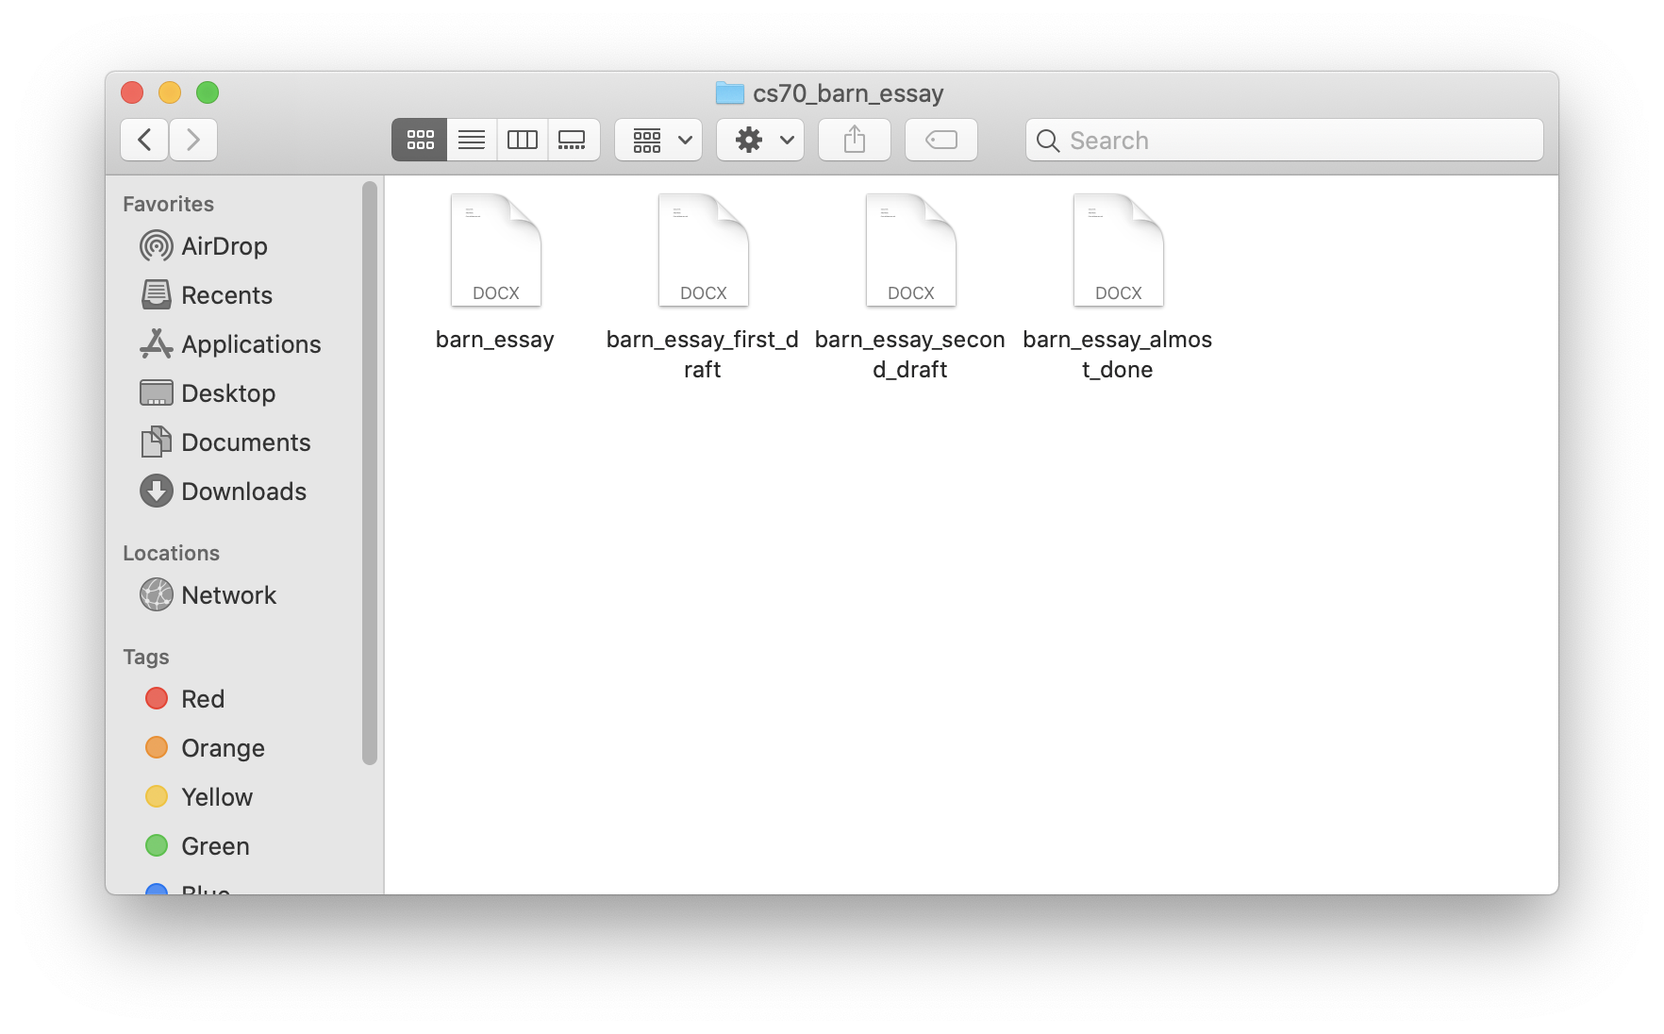Open the Downloads folder
The width and height of the screenshot is (1664, 1034).
pyautogui.click(x=243, y=491)
